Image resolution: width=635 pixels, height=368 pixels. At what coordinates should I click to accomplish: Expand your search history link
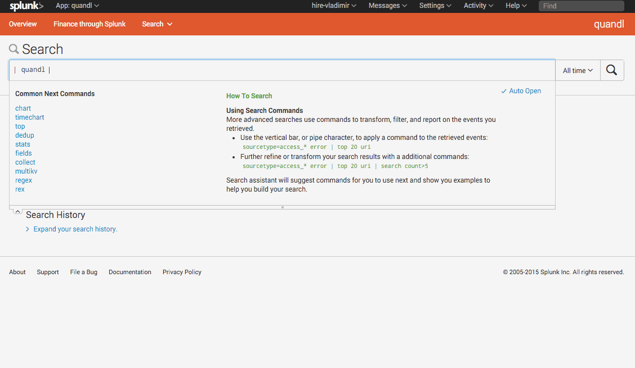75,229
